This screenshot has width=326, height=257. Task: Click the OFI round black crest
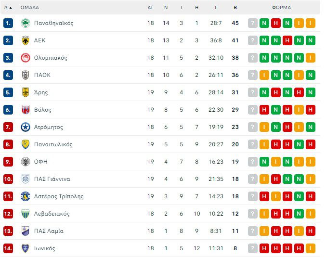(25, 162)
